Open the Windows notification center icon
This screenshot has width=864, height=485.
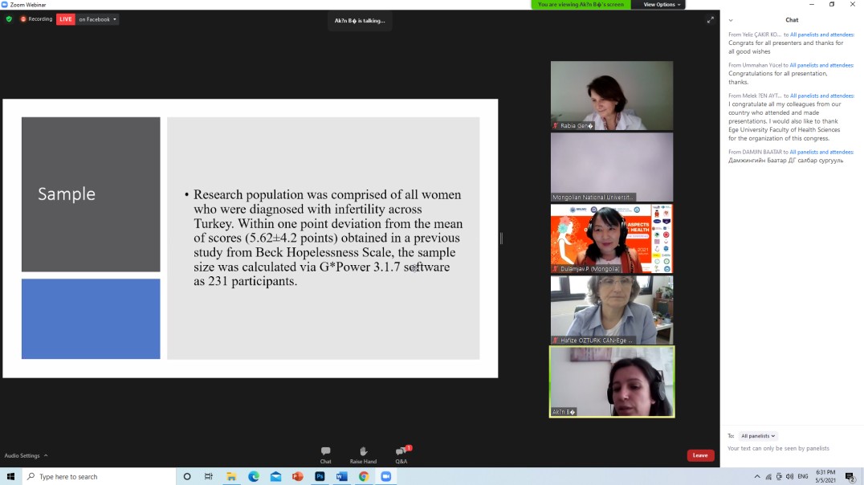coord(850,477)
